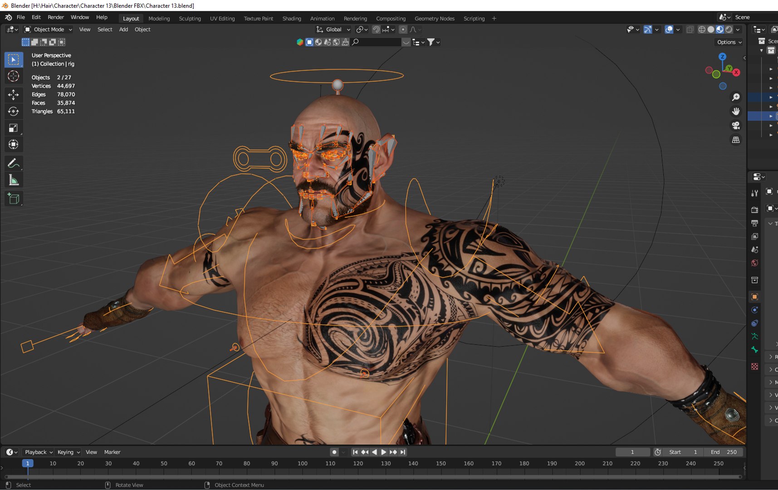Choose the Measure tool
Viewport: 778px width, 490px height.
click(x=14, y=180)
